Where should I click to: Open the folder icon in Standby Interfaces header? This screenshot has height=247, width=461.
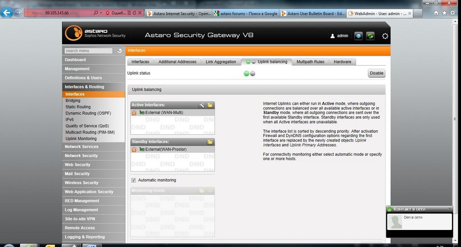[x=210, y=142]
